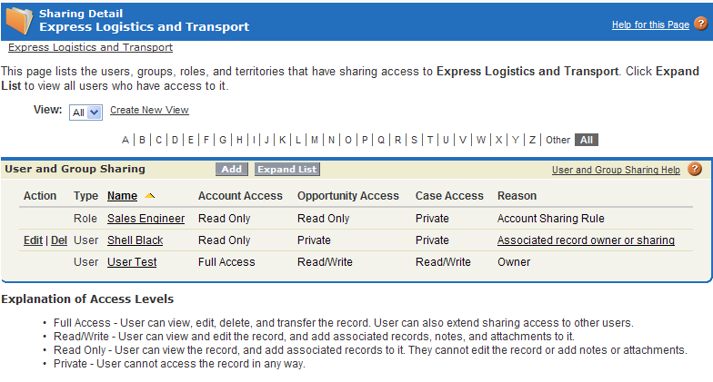Click the sharing detail folder icon
The height and width of the screenshot is (382, 713).
(19, 22)
